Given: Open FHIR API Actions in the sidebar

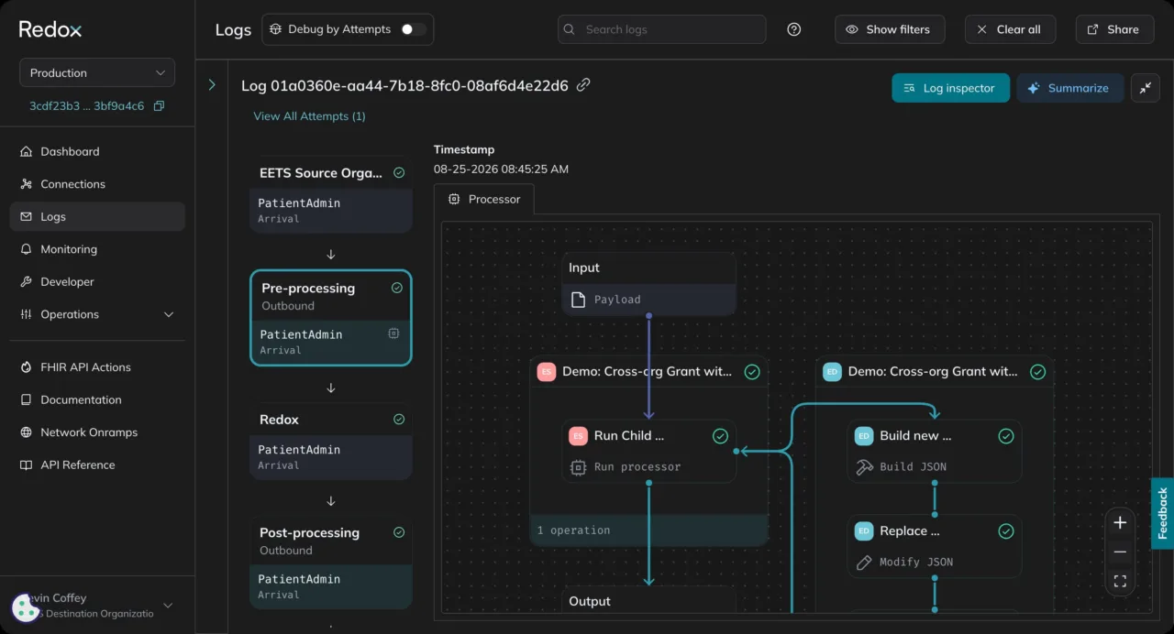Looking at the screenshot, I should pos(97,367).
